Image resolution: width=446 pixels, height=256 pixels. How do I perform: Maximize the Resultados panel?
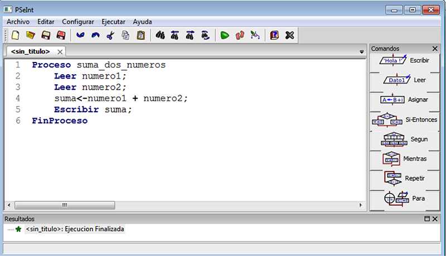coord(427,219)
